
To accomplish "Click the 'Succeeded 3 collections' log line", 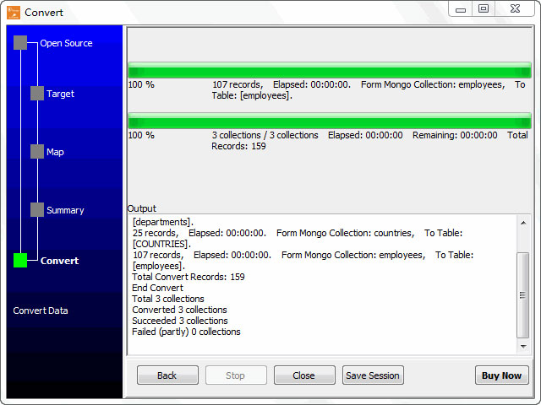I will (180, 321).
